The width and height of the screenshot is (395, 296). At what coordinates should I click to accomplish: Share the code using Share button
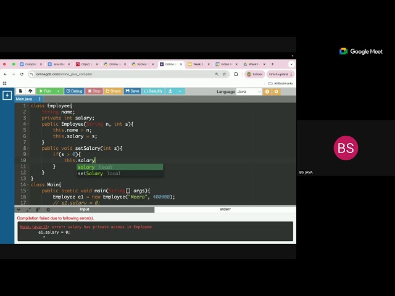pyautogui.click(x=113, y=91)
